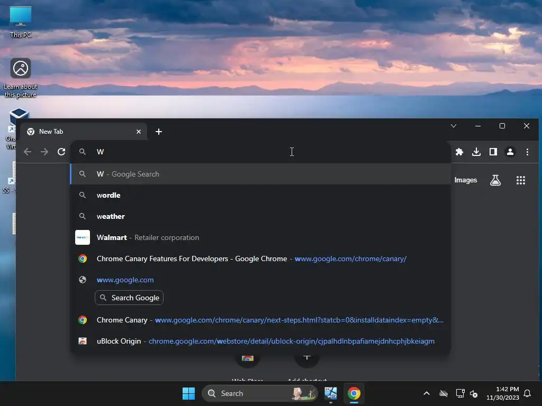Image resolution: width=542 pixels, height=406 pixels.
Task: Select the This PC desktop icon
Action: [21, 22]
